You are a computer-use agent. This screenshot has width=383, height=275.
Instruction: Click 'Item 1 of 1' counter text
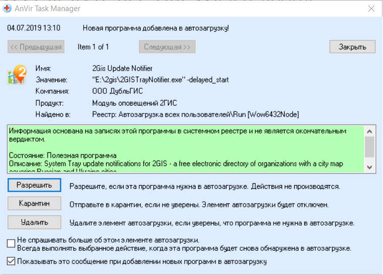tap(93, 46)
